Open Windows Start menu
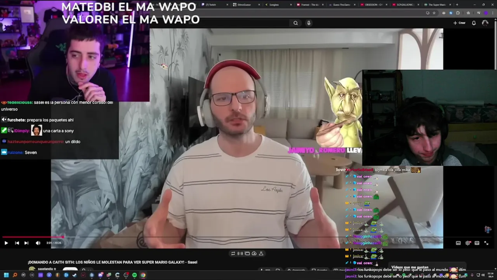 coord(6,275)
